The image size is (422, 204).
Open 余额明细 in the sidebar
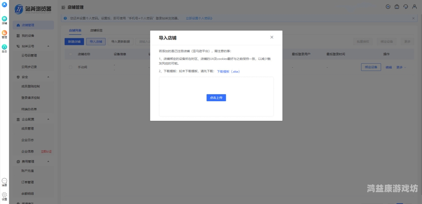(x=27, y=193)
